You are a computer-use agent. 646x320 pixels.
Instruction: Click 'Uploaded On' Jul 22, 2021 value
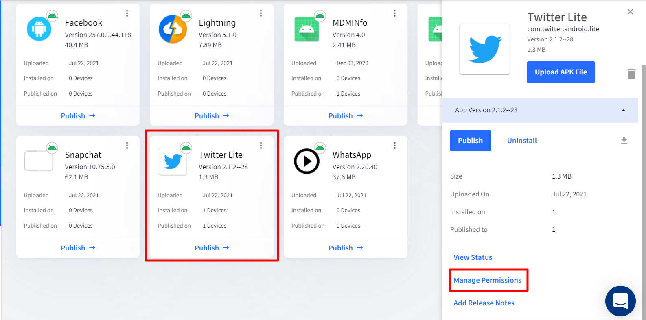(x=569, y=194)
